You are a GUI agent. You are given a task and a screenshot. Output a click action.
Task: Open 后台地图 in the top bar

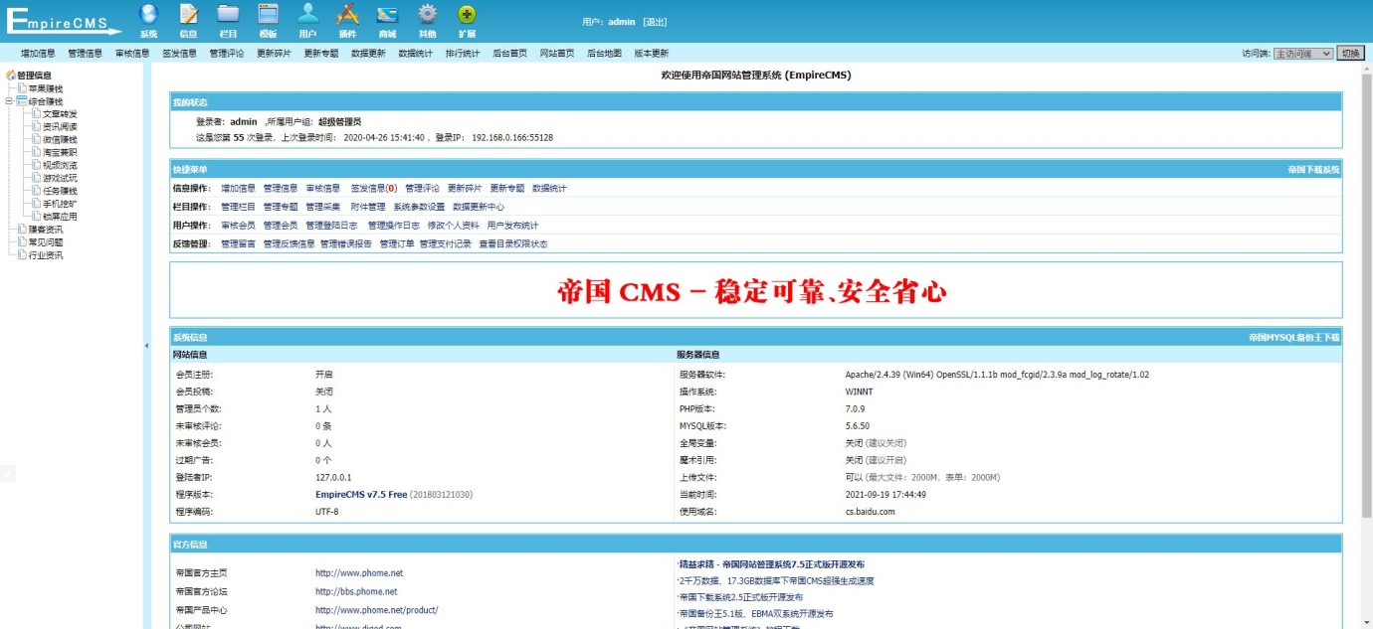click(x=604, y=54)
